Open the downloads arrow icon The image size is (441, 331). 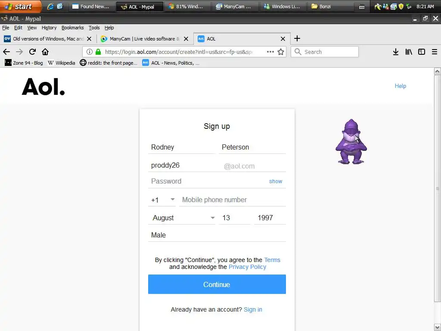click(x=396, y=52)
